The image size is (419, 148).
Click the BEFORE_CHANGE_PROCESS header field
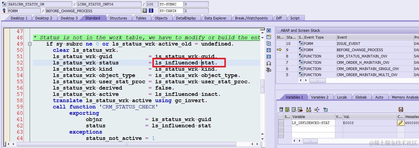tap(93, 11)
